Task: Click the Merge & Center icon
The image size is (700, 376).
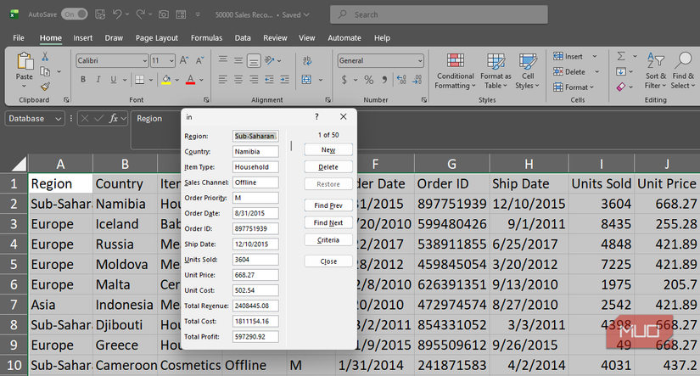Action: point(306,80)
